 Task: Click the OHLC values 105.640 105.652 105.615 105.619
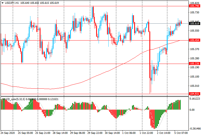[x=39, y=3]
